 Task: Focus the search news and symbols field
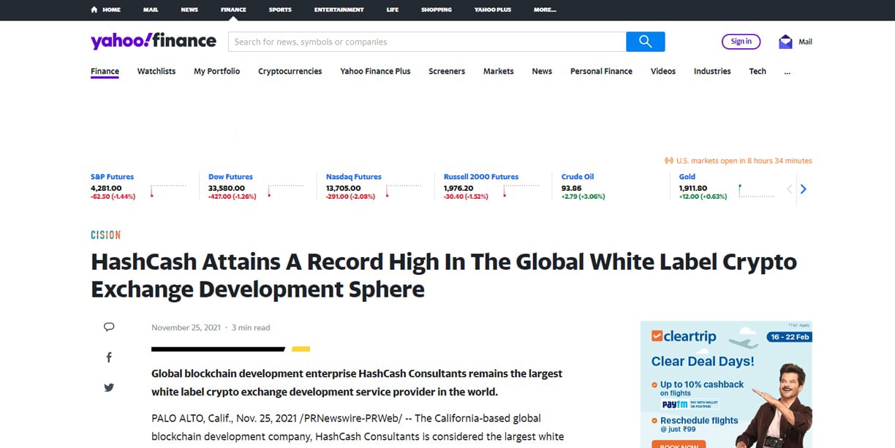click(427, 42)
